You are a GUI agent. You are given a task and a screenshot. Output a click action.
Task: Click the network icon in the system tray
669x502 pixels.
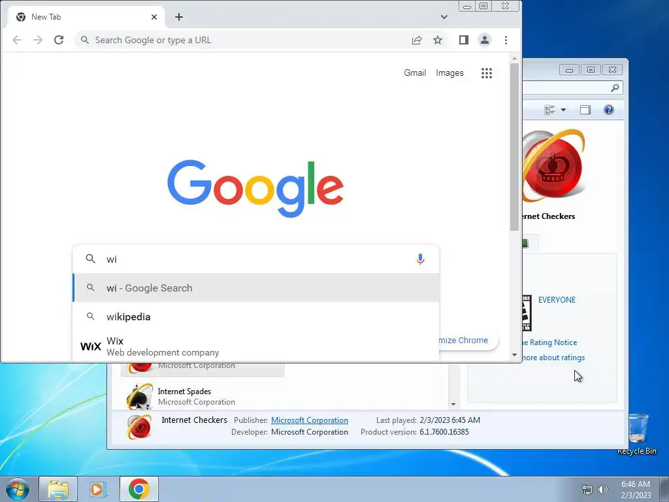pos(587,490)
